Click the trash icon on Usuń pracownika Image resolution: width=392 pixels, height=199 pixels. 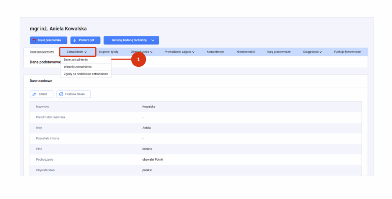click(x=34, y=40)
